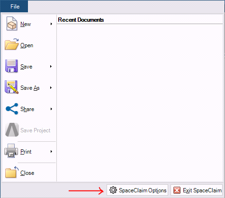Click the Exit SpaceClaim button
The image size is (225, 198).
pyautogui.click(x=197, y=190)
